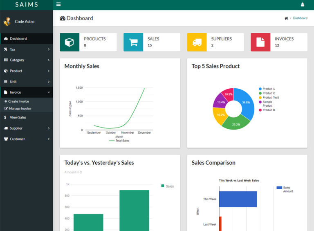
Task: Open the user profile icon in header
Action: click(x=303, y=4)
